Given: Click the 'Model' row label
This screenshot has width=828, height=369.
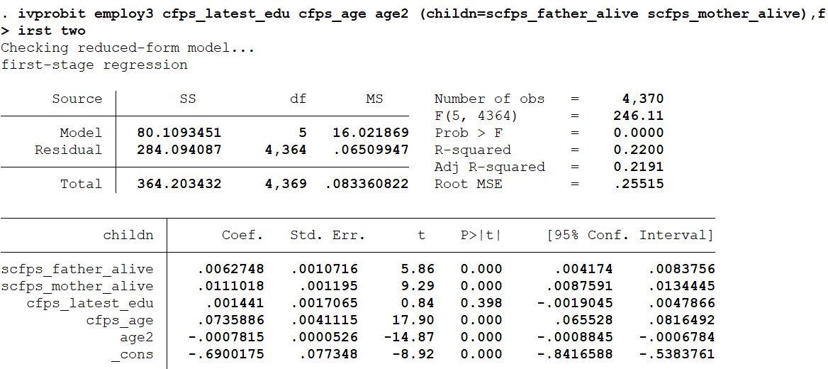Looking at the screenshot, I should 81,133.
